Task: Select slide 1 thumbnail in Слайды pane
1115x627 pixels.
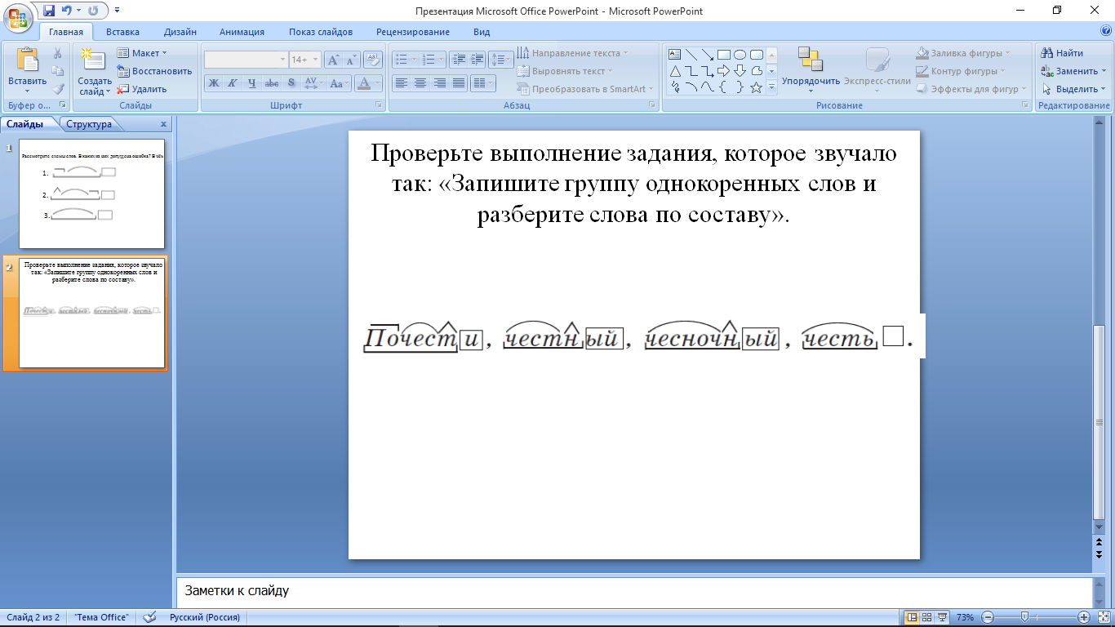Action: click(x=91, y=193)
